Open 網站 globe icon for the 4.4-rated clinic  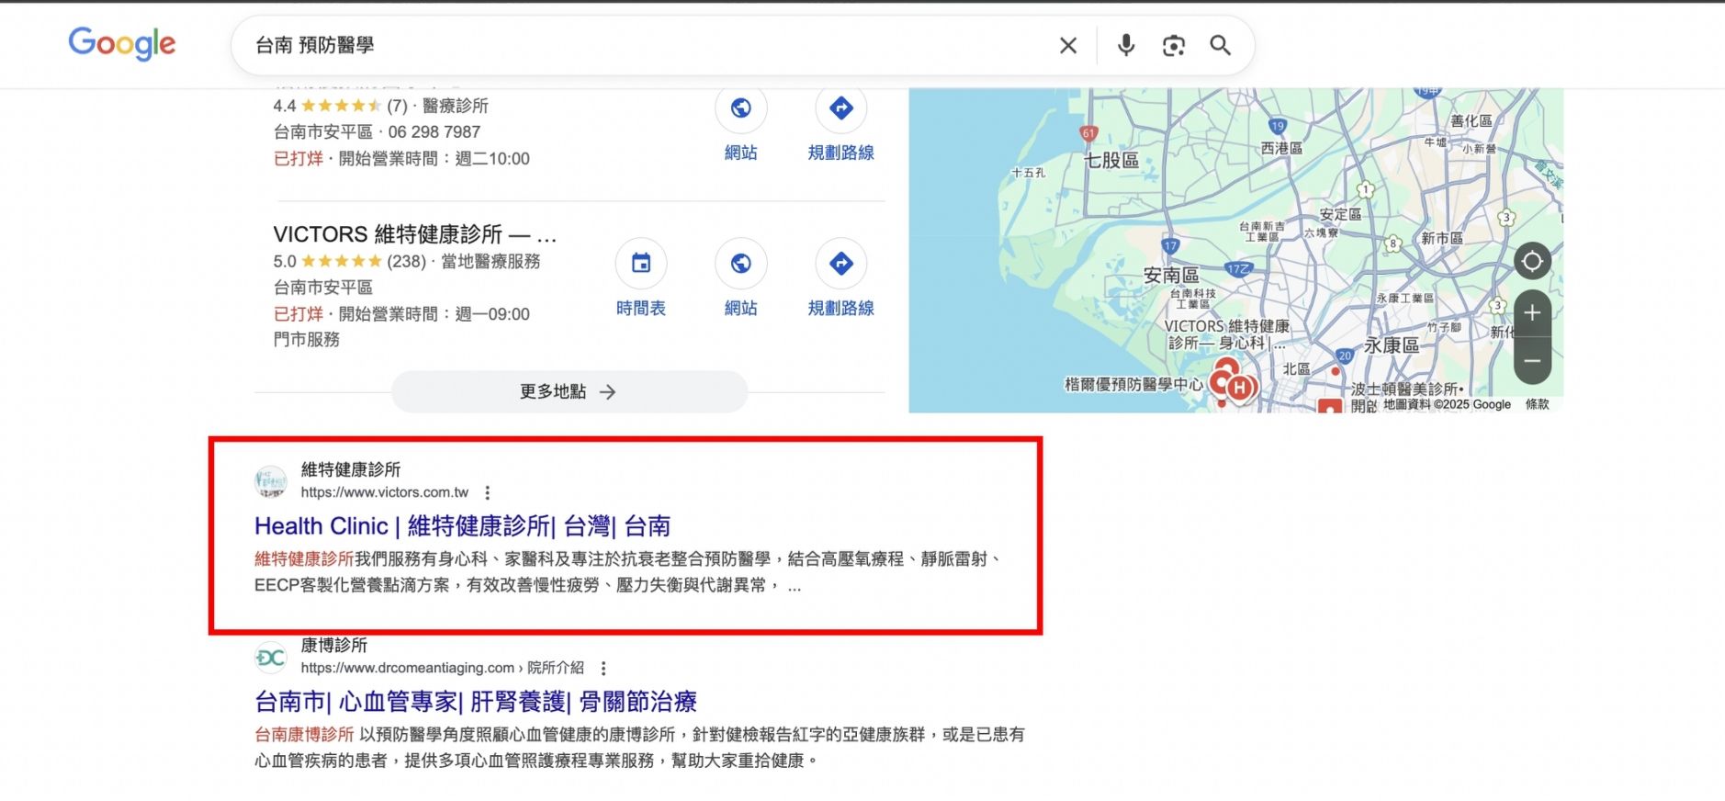click(740, 108)
